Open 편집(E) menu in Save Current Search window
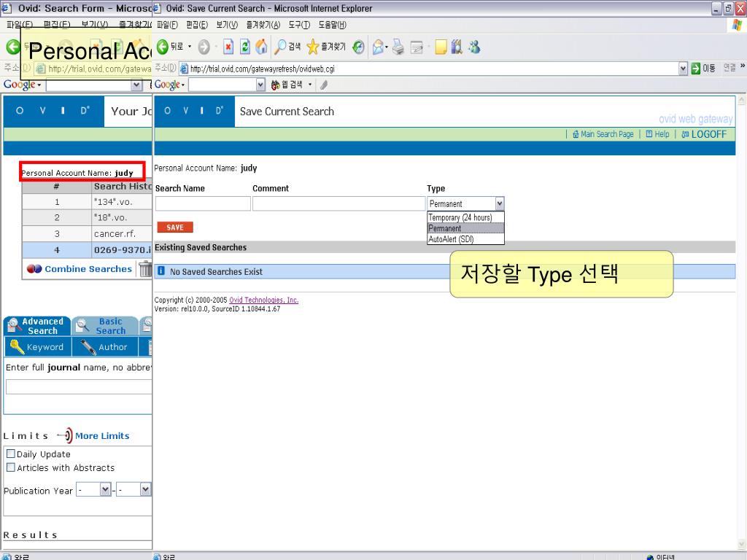This screenshot has height=560, width=747. pyautogui.click(x=197, y=25)
